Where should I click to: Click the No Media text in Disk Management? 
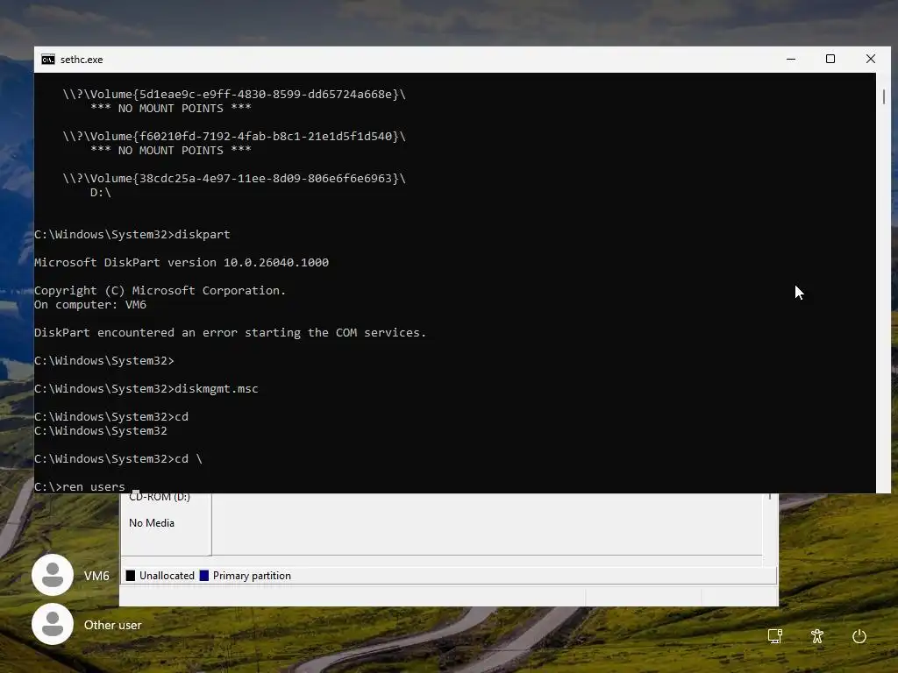coord(152,523)
